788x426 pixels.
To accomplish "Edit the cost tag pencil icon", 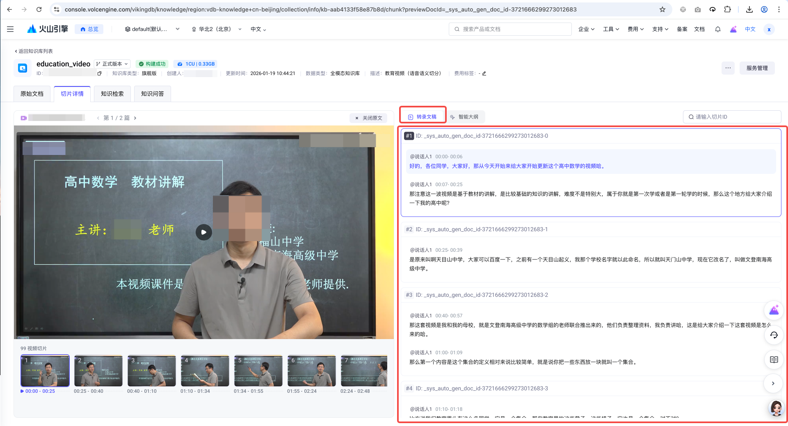I will (484, 73).
